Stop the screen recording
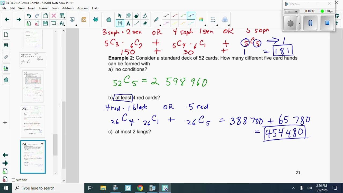Viewport: 343px width, 193px height. click(327, 23)
